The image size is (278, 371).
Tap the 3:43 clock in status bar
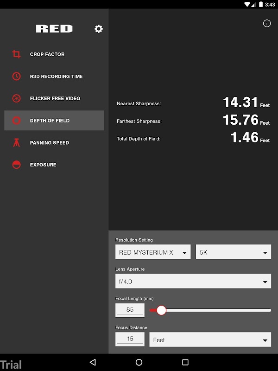click(x=270, y=5)
